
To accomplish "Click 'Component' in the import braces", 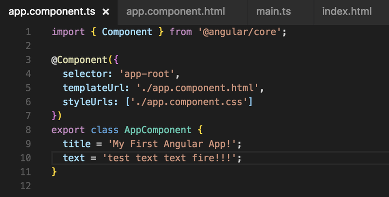I will [127, 32].
